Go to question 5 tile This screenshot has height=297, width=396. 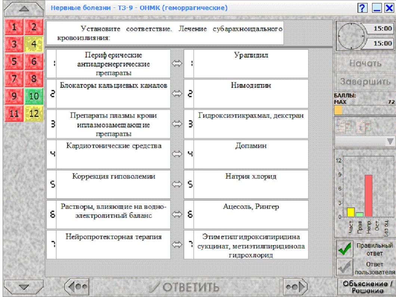click(x=14, y=61)
